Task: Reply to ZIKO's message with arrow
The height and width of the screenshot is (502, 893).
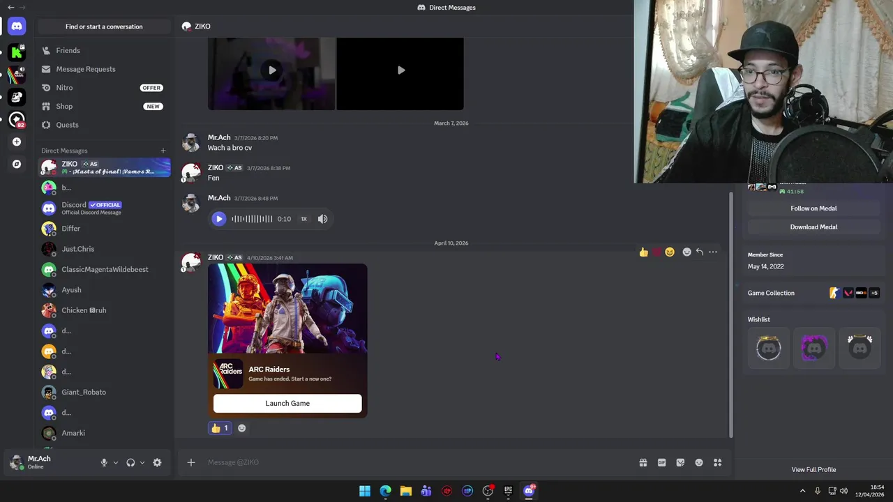Action: 700,252
